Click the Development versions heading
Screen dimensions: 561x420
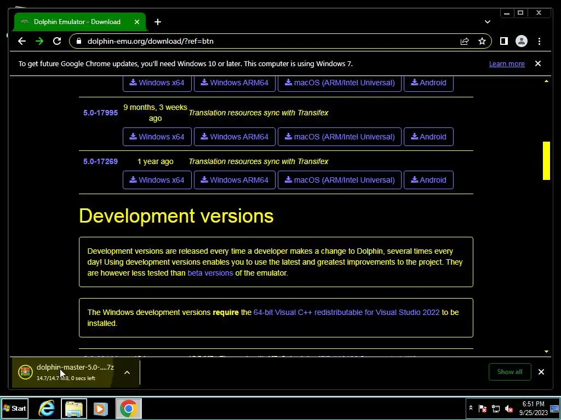pyautogui.click(x=176, y=215)
